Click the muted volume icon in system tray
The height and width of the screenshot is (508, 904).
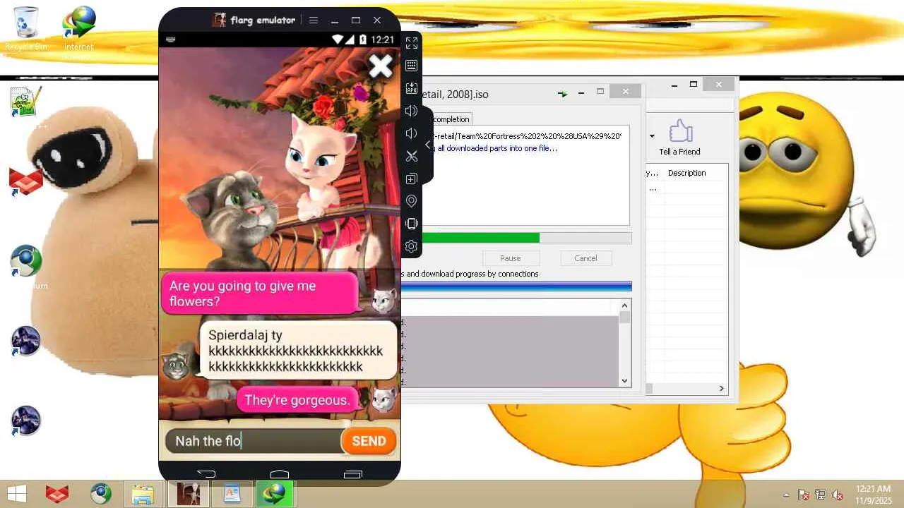[x=838, y=495]
